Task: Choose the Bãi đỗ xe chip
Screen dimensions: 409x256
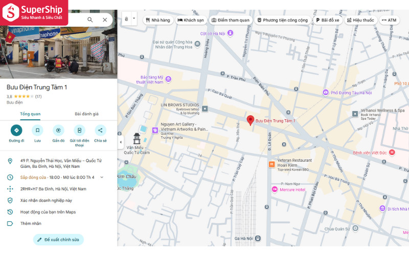Action: [x=328, y=20]
